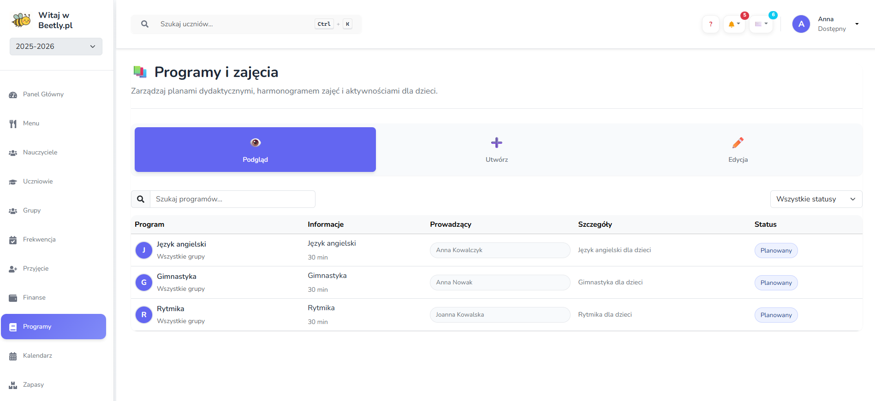875x401 pixels.
Task: Click Planowany status for Język angielski
Action: click(776, 250)
